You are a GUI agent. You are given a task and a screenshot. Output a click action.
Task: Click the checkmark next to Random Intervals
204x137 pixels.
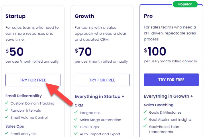pyautogui.click(x=7, y=110)
